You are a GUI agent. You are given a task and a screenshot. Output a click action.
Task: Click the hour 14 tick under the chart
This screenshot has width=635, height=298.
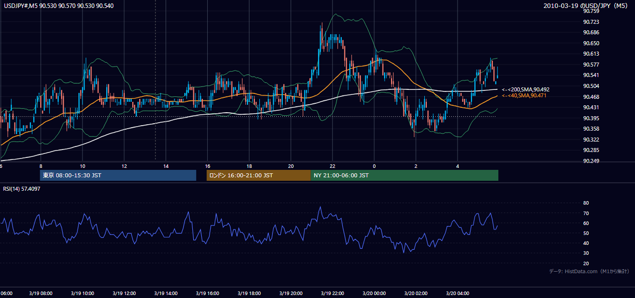tap(166, 166)
